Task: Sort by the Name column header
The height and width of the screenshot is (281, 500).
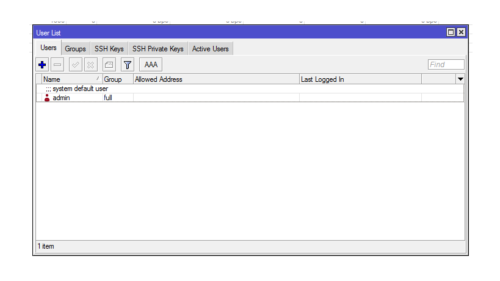Action: 72,79
